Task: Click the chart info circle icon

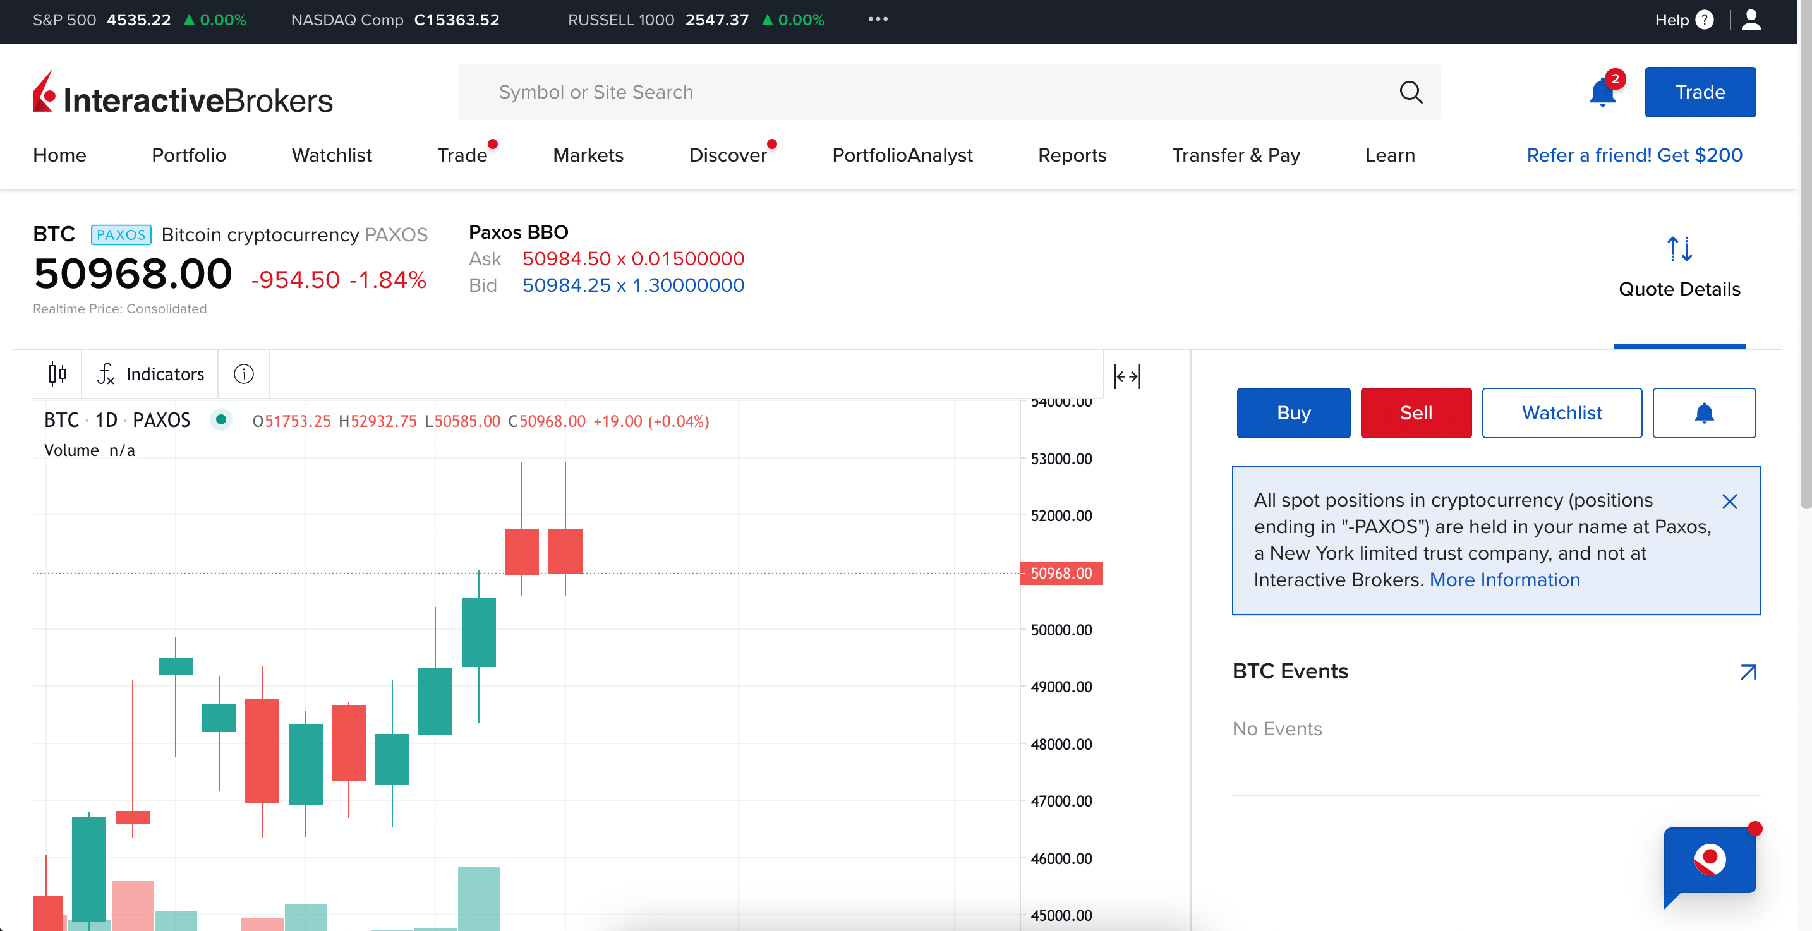Action: 245,374
